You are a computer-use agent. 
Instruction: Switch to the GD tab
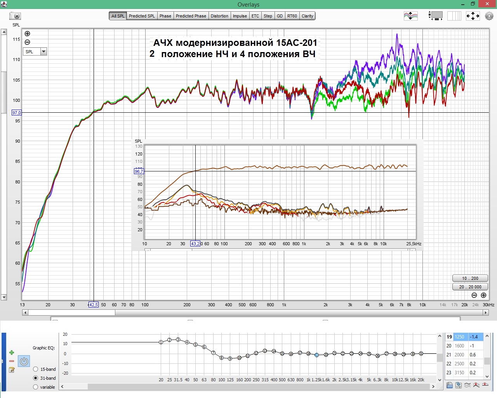point(280,16)
